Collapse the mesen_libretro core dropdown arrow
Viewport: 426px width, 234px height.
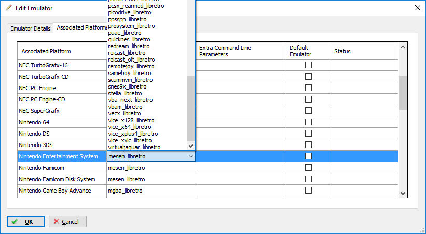191,156
